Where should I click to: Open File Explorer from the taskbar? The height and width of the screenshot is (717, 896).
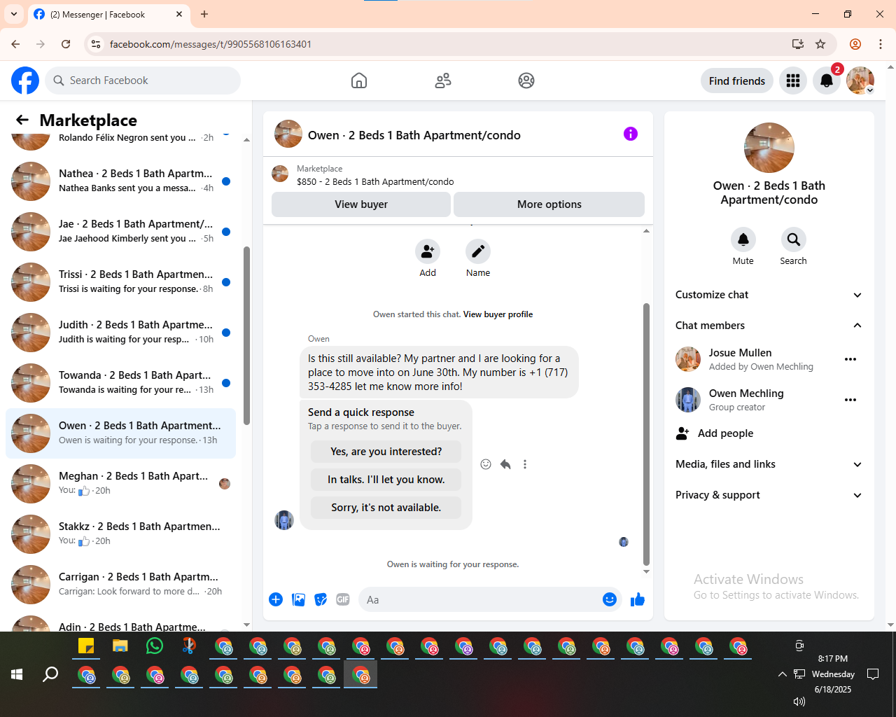[x=120, y=646]
